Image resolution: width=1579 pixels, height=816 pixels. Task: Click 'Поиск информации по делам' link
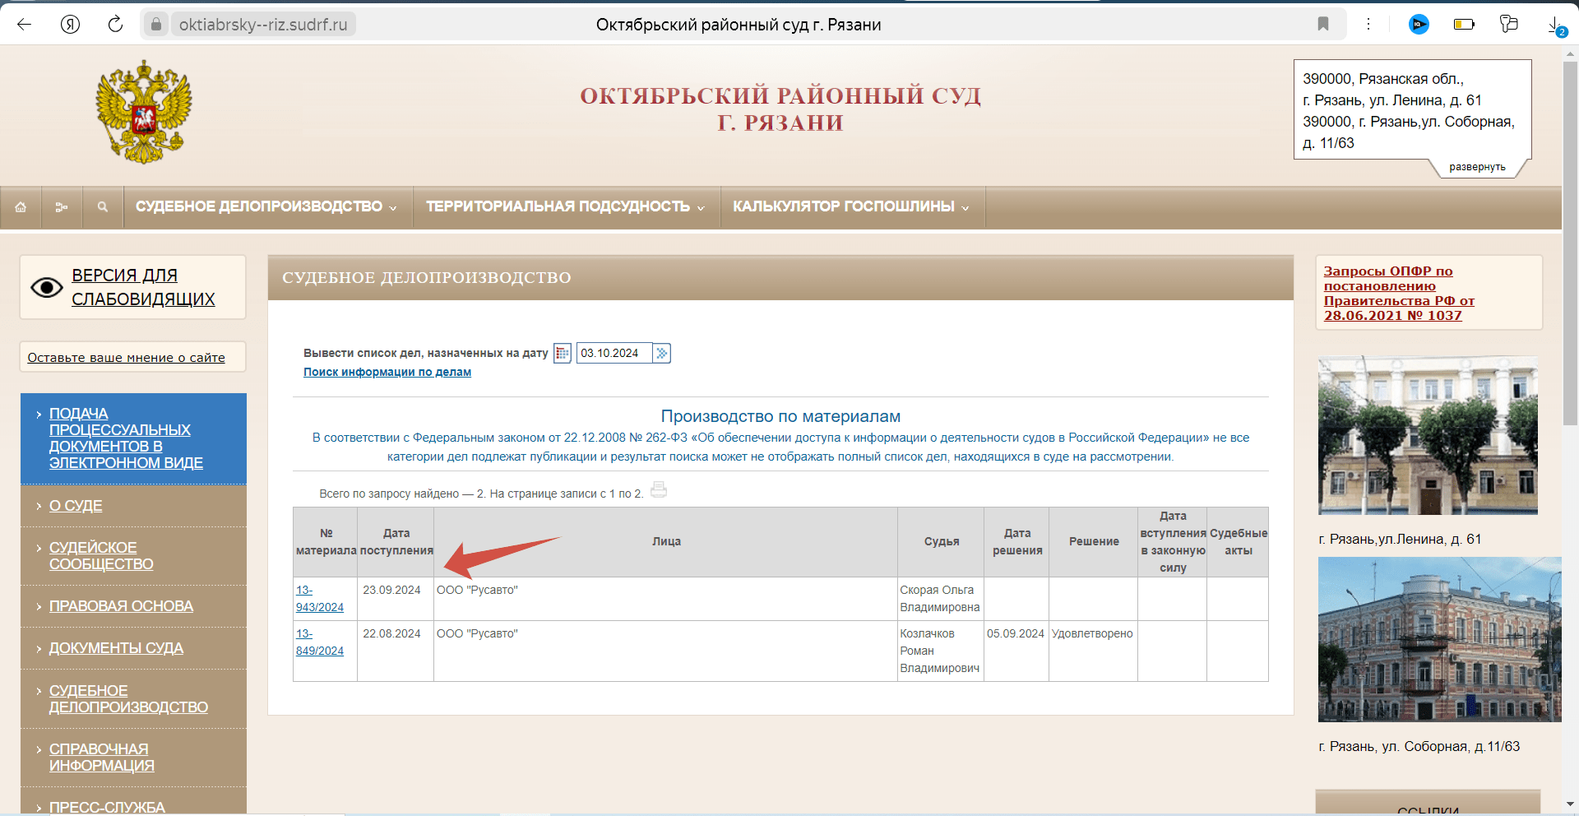pyautogui.click(x=387, y=373)
